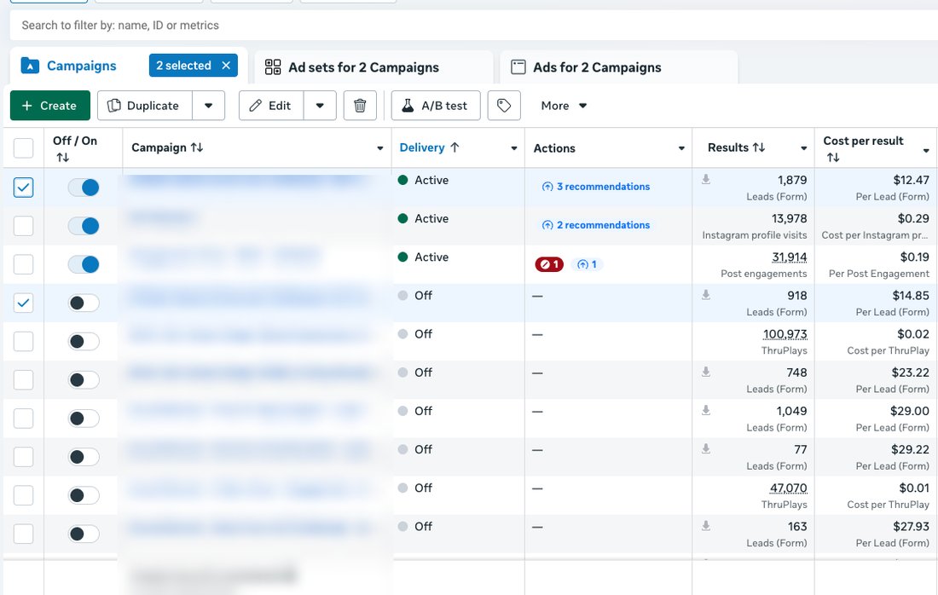
Task: Click the Campaigns folder icon
Action: coord(30,66)
